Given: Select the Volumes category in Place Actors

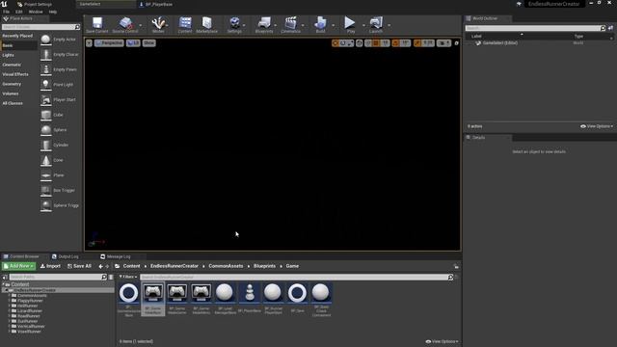Looking at the screenshot, I should click(x=11, y=93).
